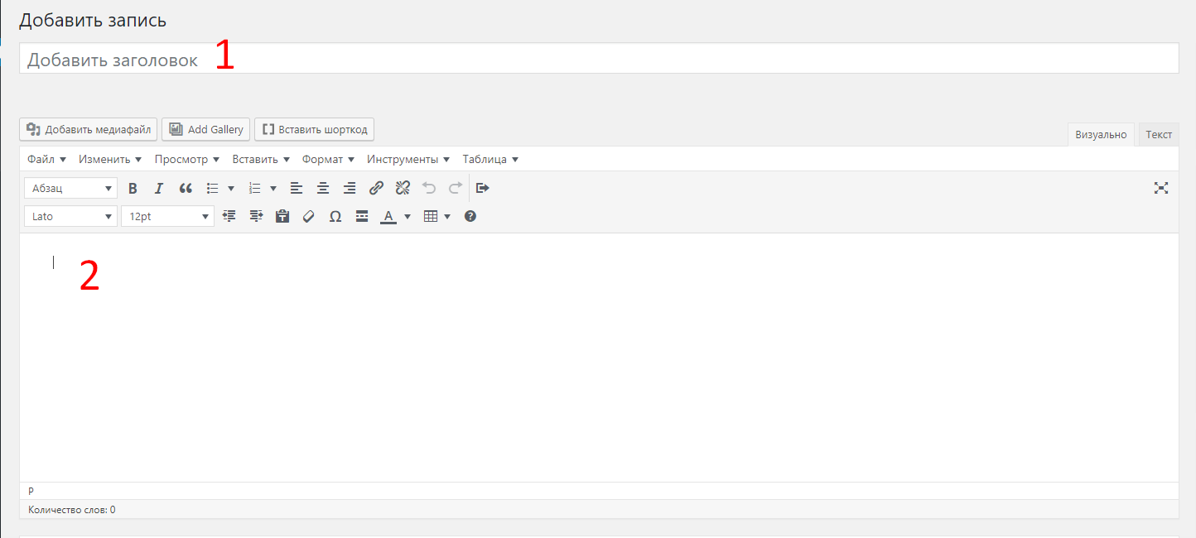
Task: Click the insert/edit link icon
Action: tap(376, 189)
